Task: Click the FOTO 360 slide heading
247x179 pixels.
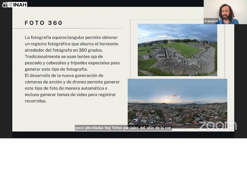Action: tap(44, 23)
